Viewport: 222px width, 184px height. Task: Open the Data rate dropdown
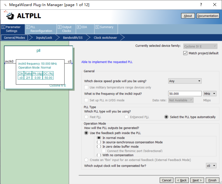click(181, 100)
